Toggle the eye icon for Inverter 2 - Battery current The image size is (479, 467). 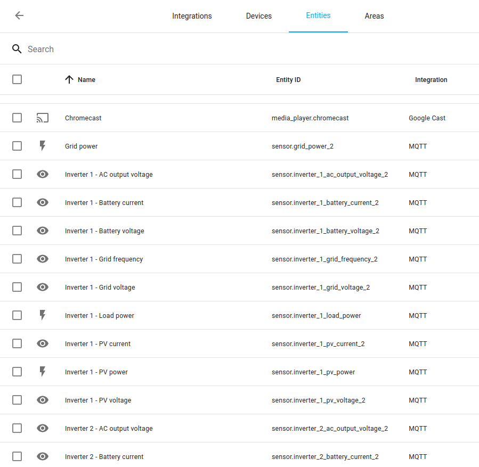[42, 456]
